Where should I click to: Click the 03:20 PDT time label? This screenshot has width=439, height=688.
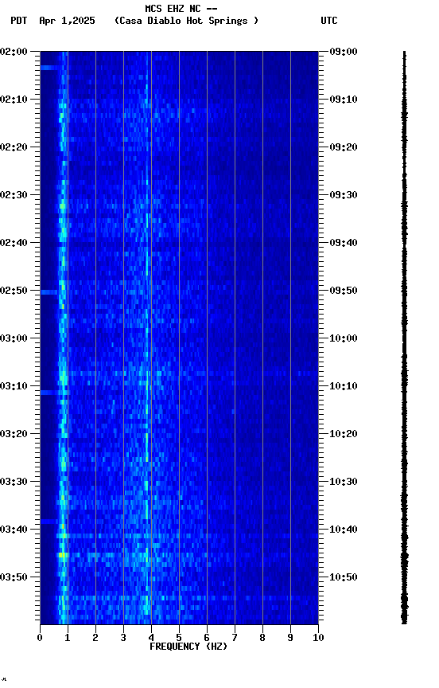14,434
